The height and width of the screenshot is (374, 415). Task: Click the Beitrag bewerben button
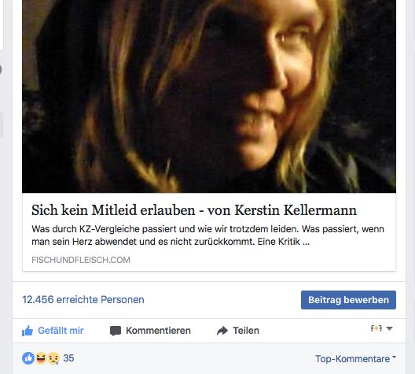point(348,300)
